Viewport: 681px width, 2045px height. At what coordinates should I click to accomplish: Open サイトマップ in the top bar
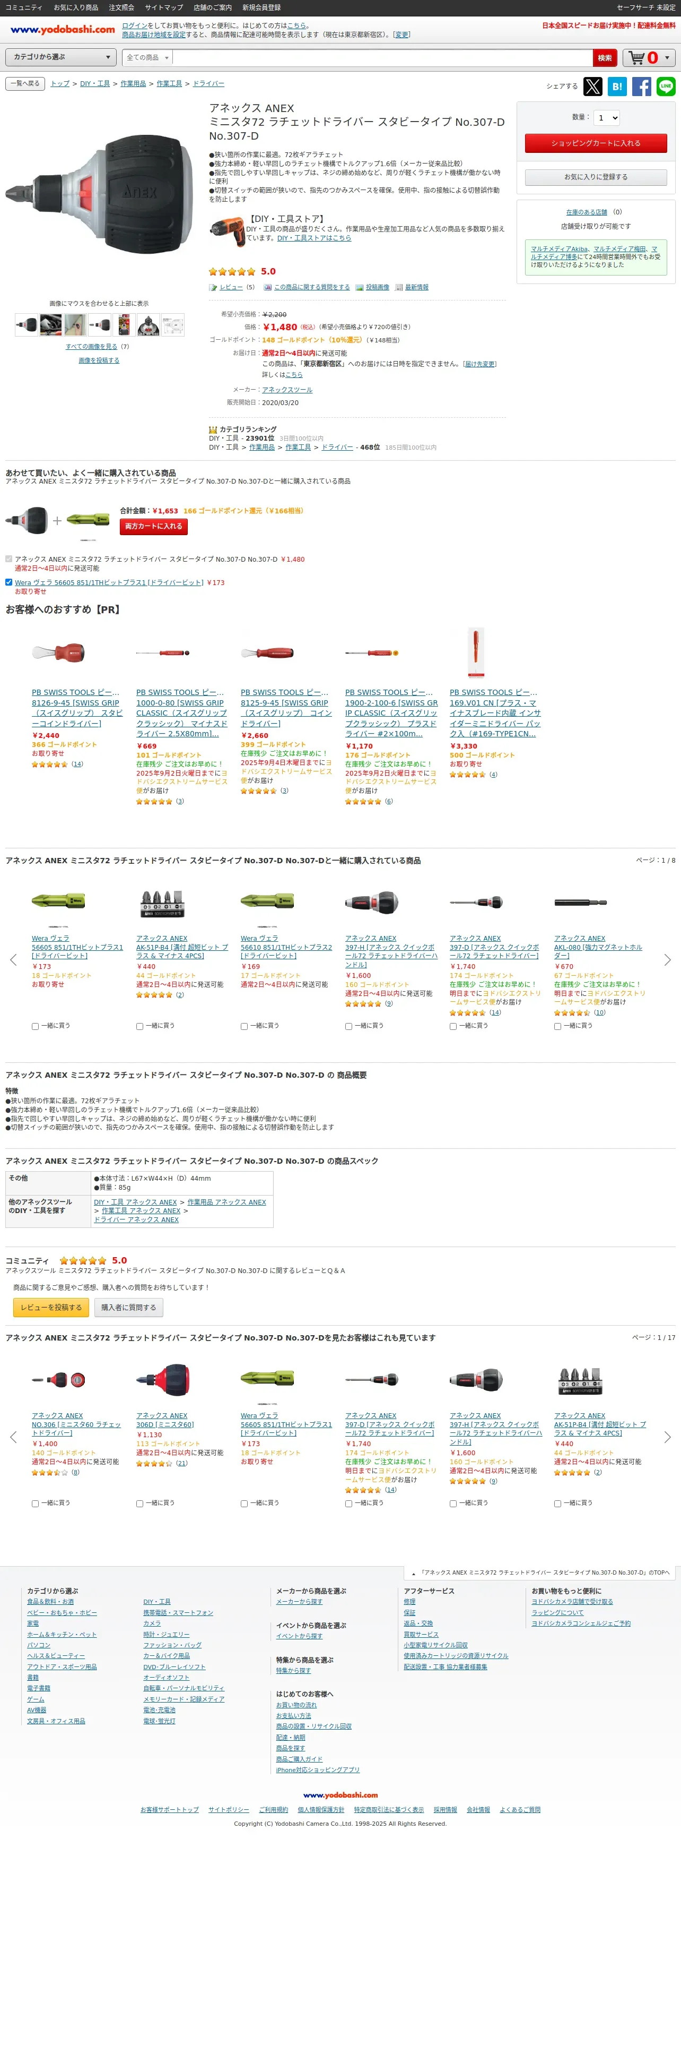(x=164, y=8)
